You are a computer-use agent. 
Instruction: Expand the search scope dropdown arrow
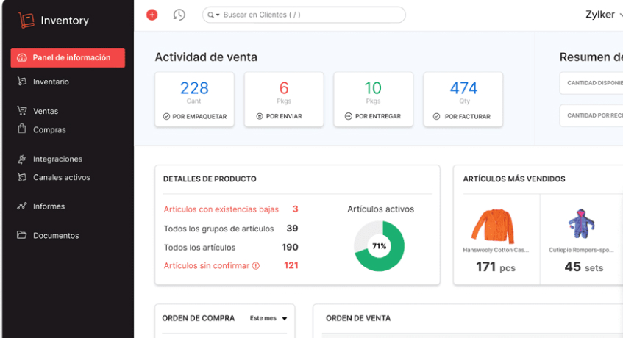click(218, 15)
